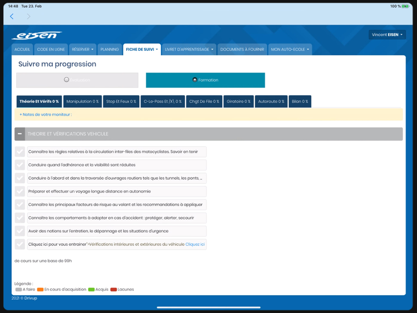Viewport: 417px width, 313px height.
Task: Switch to the Autoroute 0 % tab
Action: [271, 101]
